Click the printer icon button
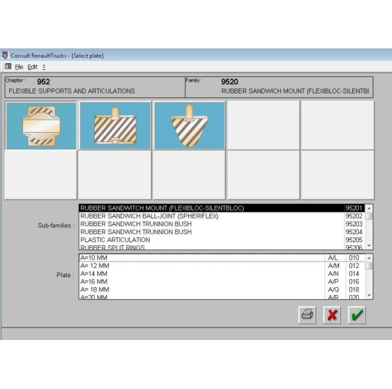This screenshot has height=389, width=392. (307, 314)
